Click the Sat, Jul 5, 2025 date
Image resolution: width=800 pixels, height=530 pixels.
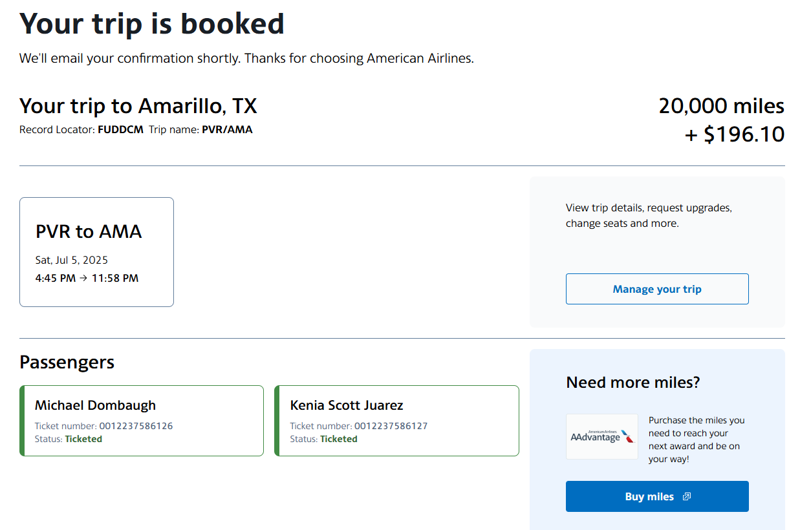pyautogui.click(x=71, y=260)
